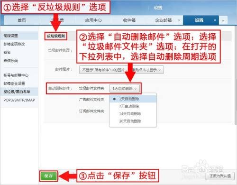237x185 pixels.
Task: Go to the 收件箱 tab
Action: coord(129,20)
